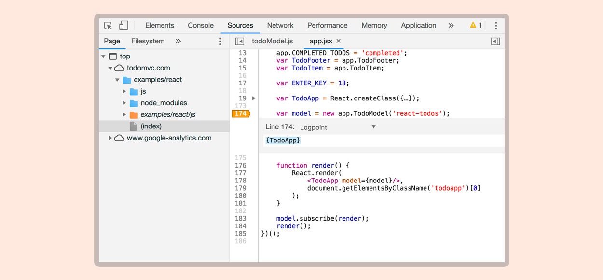Collapse the todomvc.com domain arrow

110,68
